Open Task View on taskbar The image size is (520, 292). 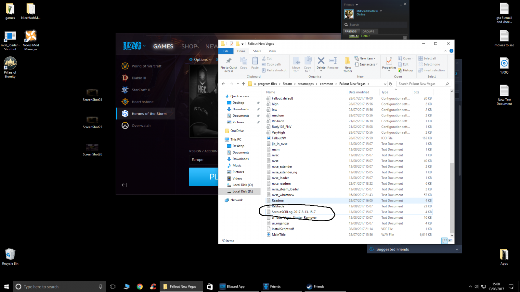113,286
